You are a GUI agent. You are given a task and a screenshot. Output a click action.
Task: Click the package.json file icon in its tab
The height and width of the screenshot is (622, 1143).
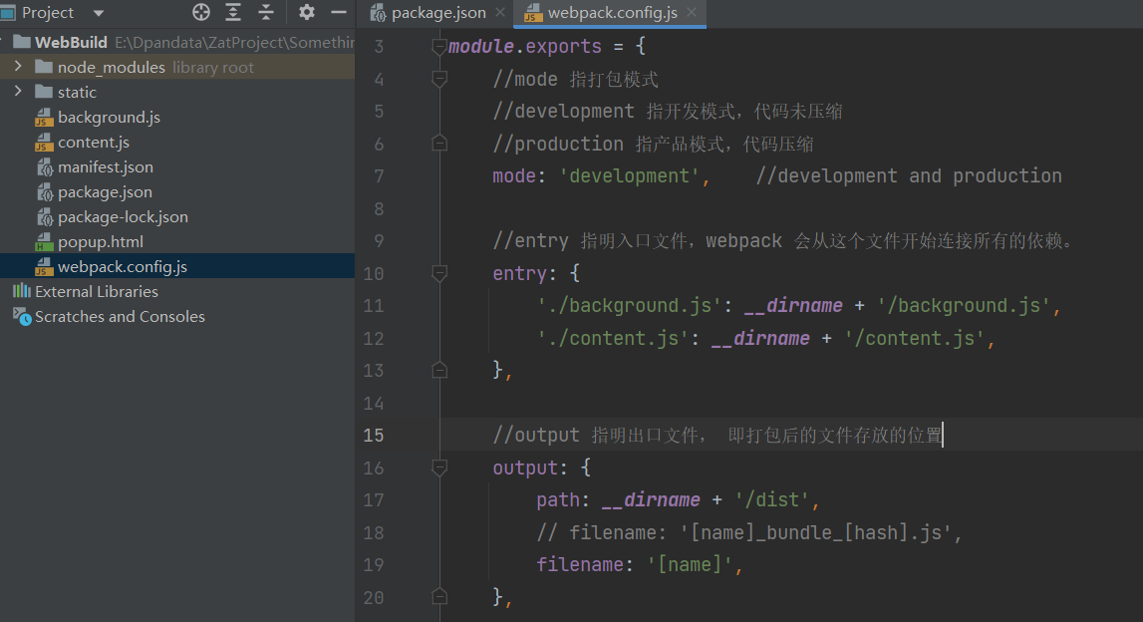377,14
